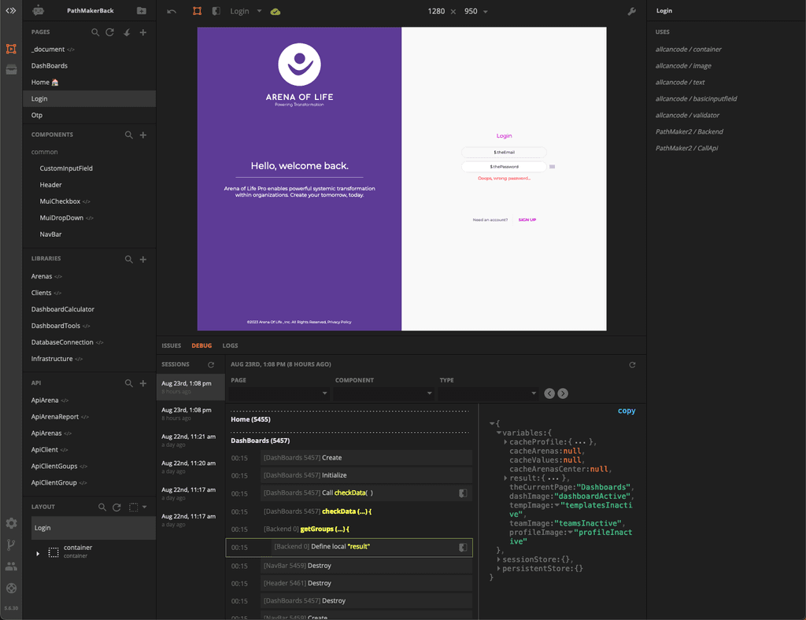Search pages with the PAGES magnifier icon
806x620 pixels.
click(95, 32)
